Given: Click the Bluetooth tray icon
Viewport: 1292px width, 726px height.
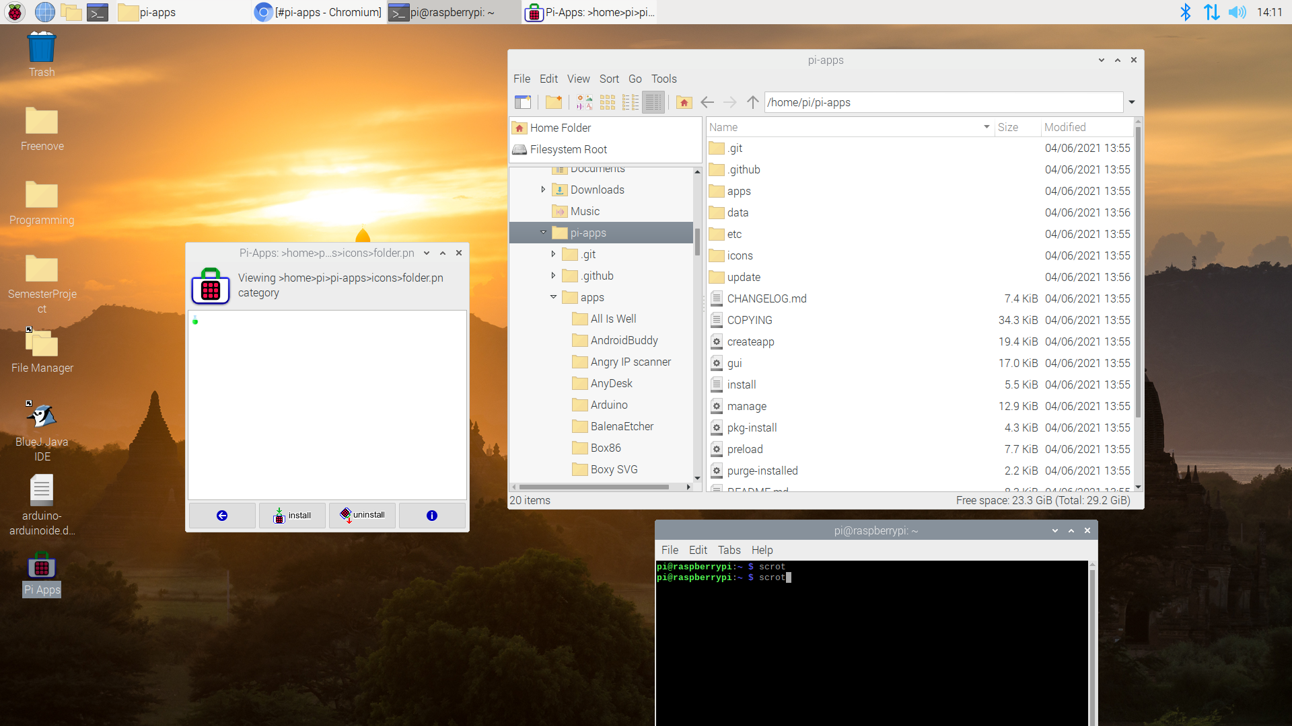Looking at the screenshot, I should (x=1186, y=12).
